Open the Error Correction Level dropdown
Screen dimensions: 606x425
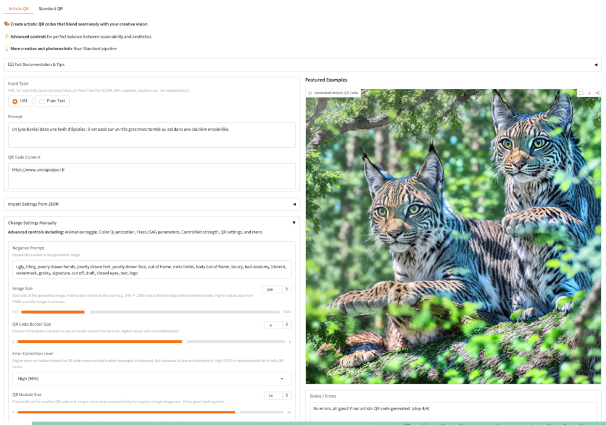click(x=151, y=378)
